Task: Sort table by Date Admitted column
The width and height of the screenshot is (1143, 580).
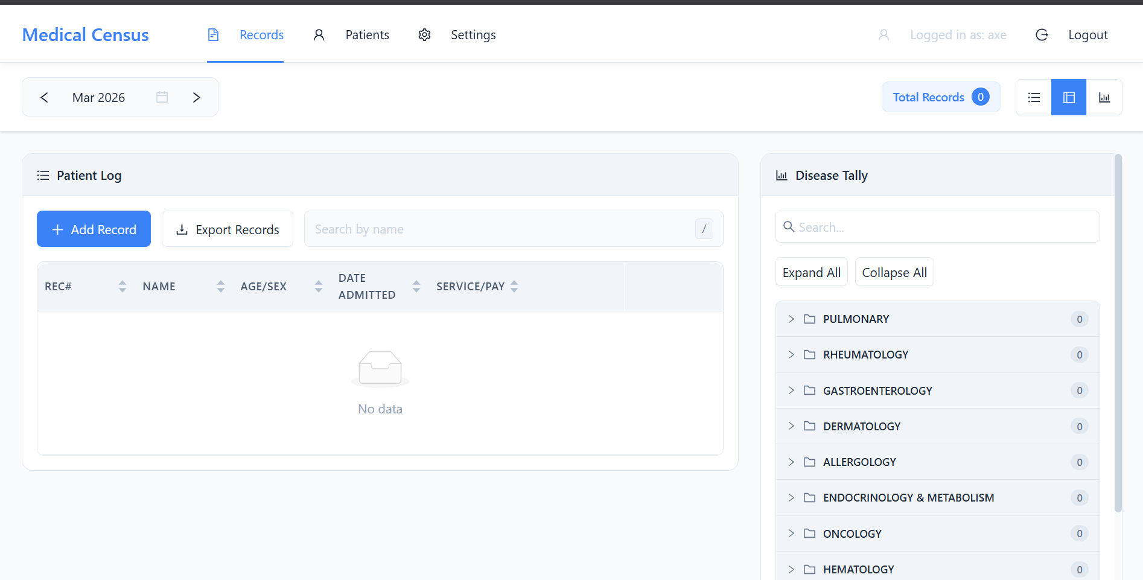Action: pos(416,287)
